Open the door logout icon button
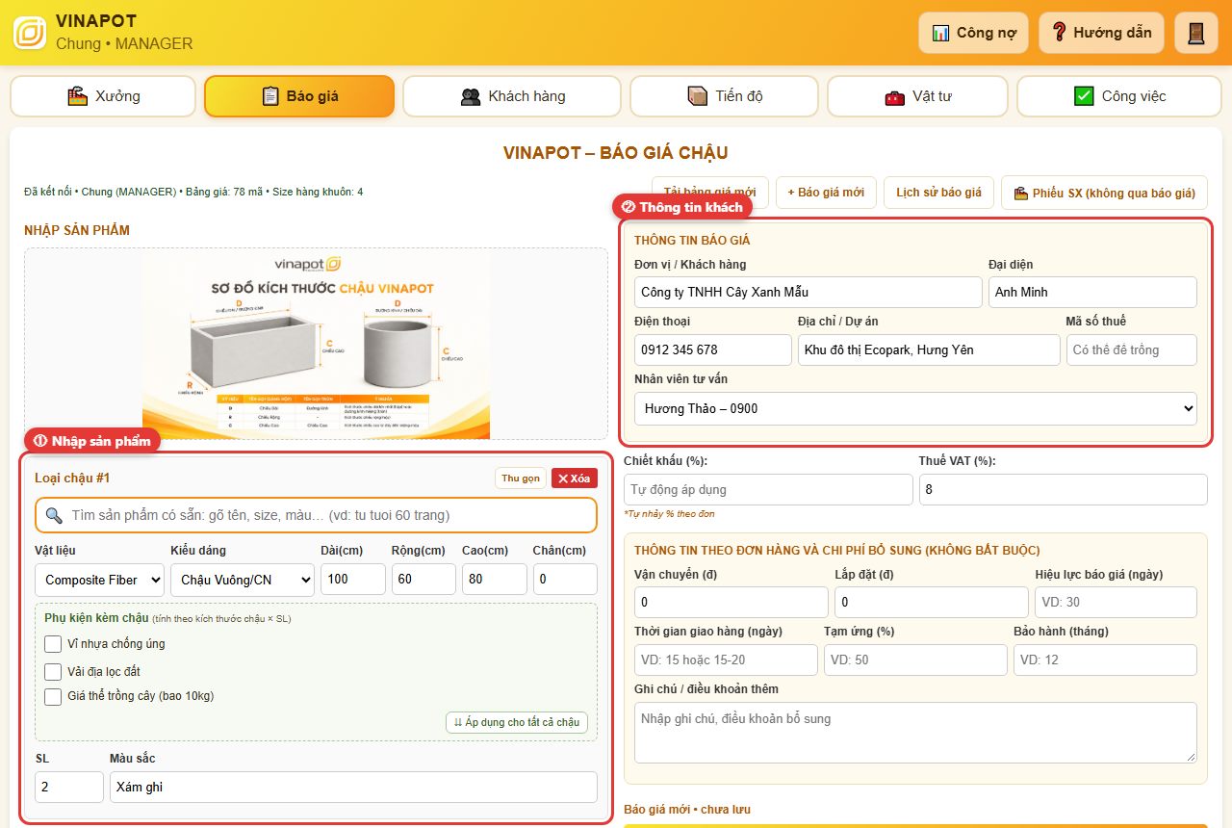 [1196, 33]
